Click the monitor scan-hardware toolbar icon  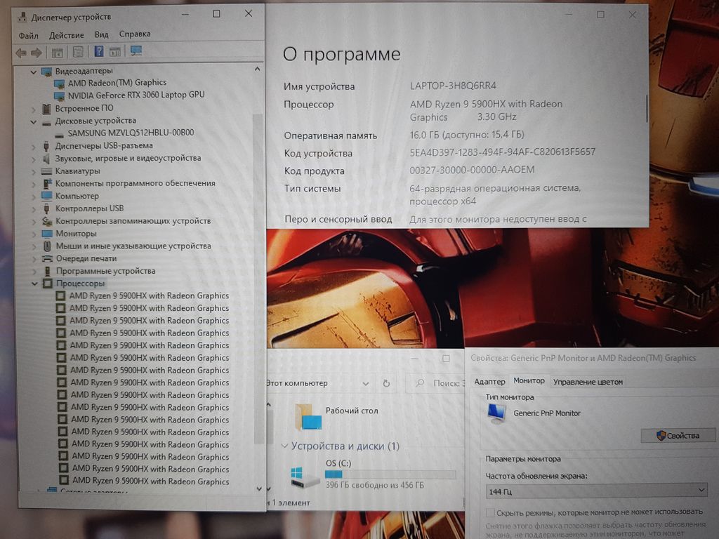click(136, 51)
